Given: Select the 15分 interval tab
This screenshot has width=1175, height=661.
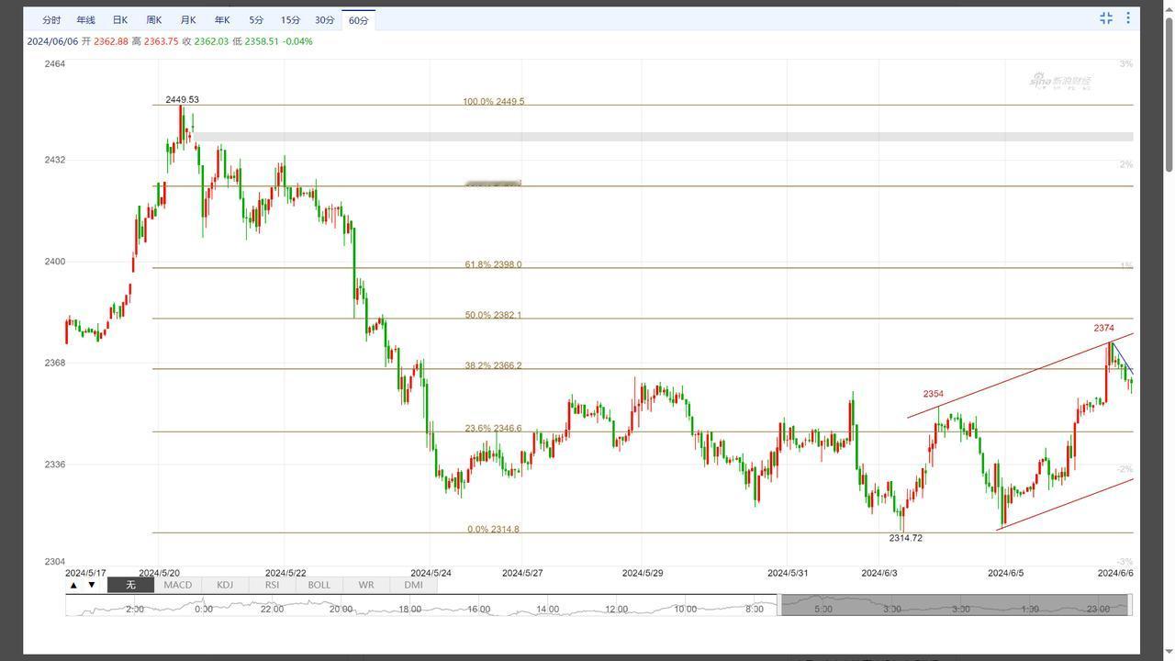Looking at the screenshot, I should point(290,20).
